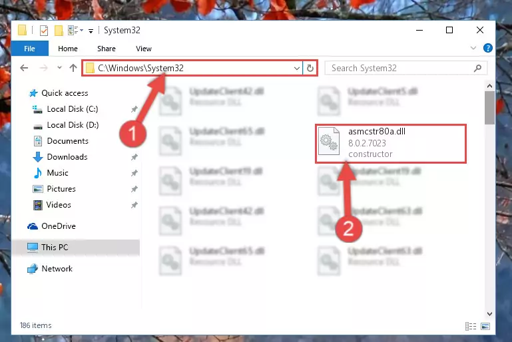This screenshot has height=342, width=512.
Task: Click the pin icon beside Music
Action: pyautogui.click(x=134, y=173)
